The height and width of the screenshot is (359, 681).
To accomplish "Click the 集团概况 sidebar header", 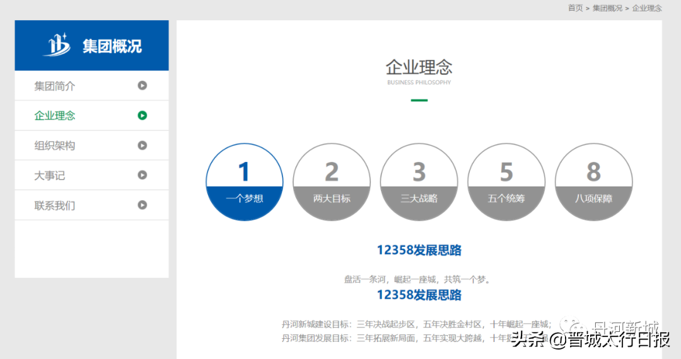I will click(x=91, y=45).
